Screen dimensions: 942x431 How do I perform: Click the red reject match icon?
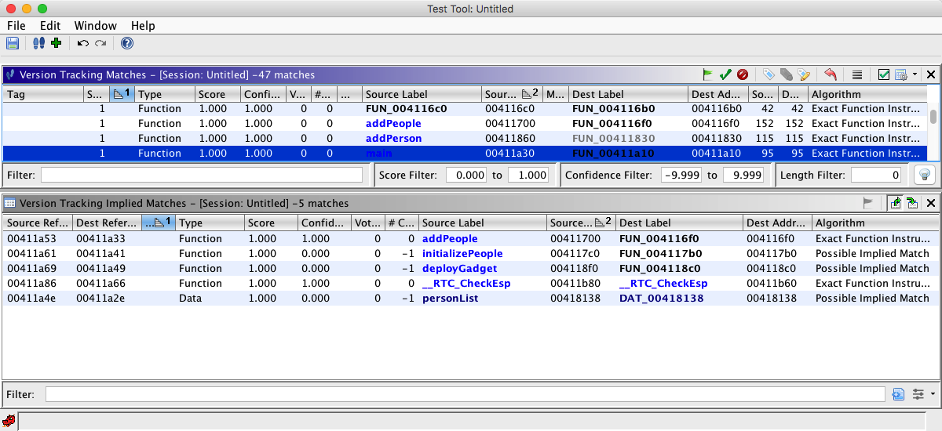(742, 74)
